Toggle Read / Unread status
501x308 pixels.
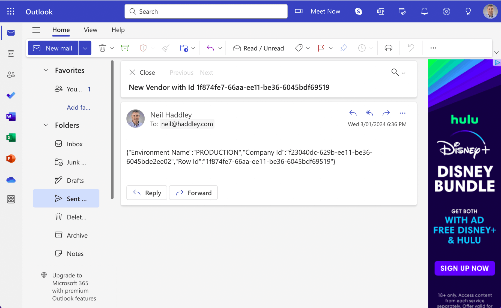click(x=258, y=48)
